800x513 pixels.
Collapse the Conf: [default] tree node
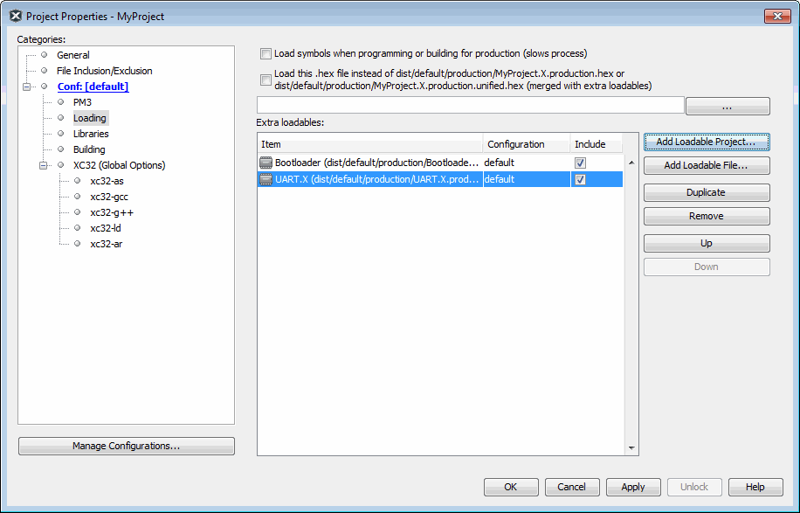pyautogui.click(x=28, y=87)
